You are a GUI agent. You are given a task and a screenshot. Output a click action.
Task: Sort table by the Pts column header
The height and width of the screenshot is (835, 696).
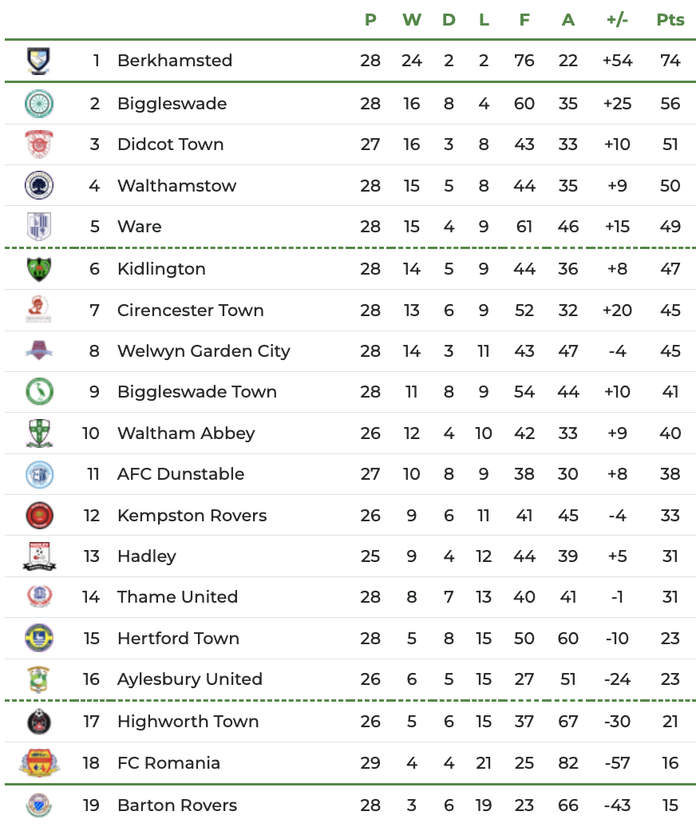click(670, 20)
